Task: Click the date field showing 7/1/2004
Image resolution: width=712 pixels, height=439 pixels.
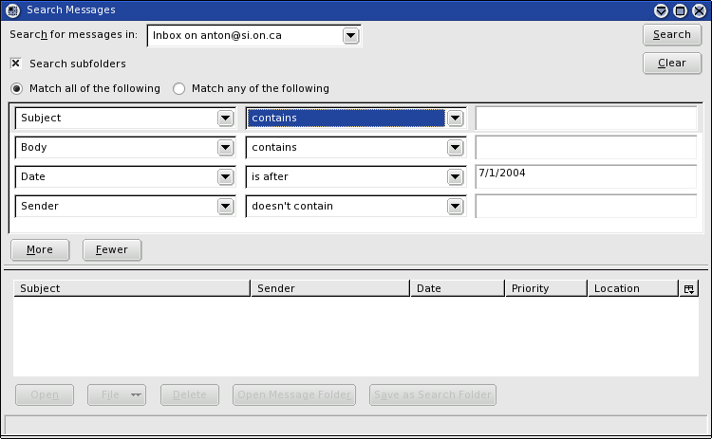Action: (586, 177)
